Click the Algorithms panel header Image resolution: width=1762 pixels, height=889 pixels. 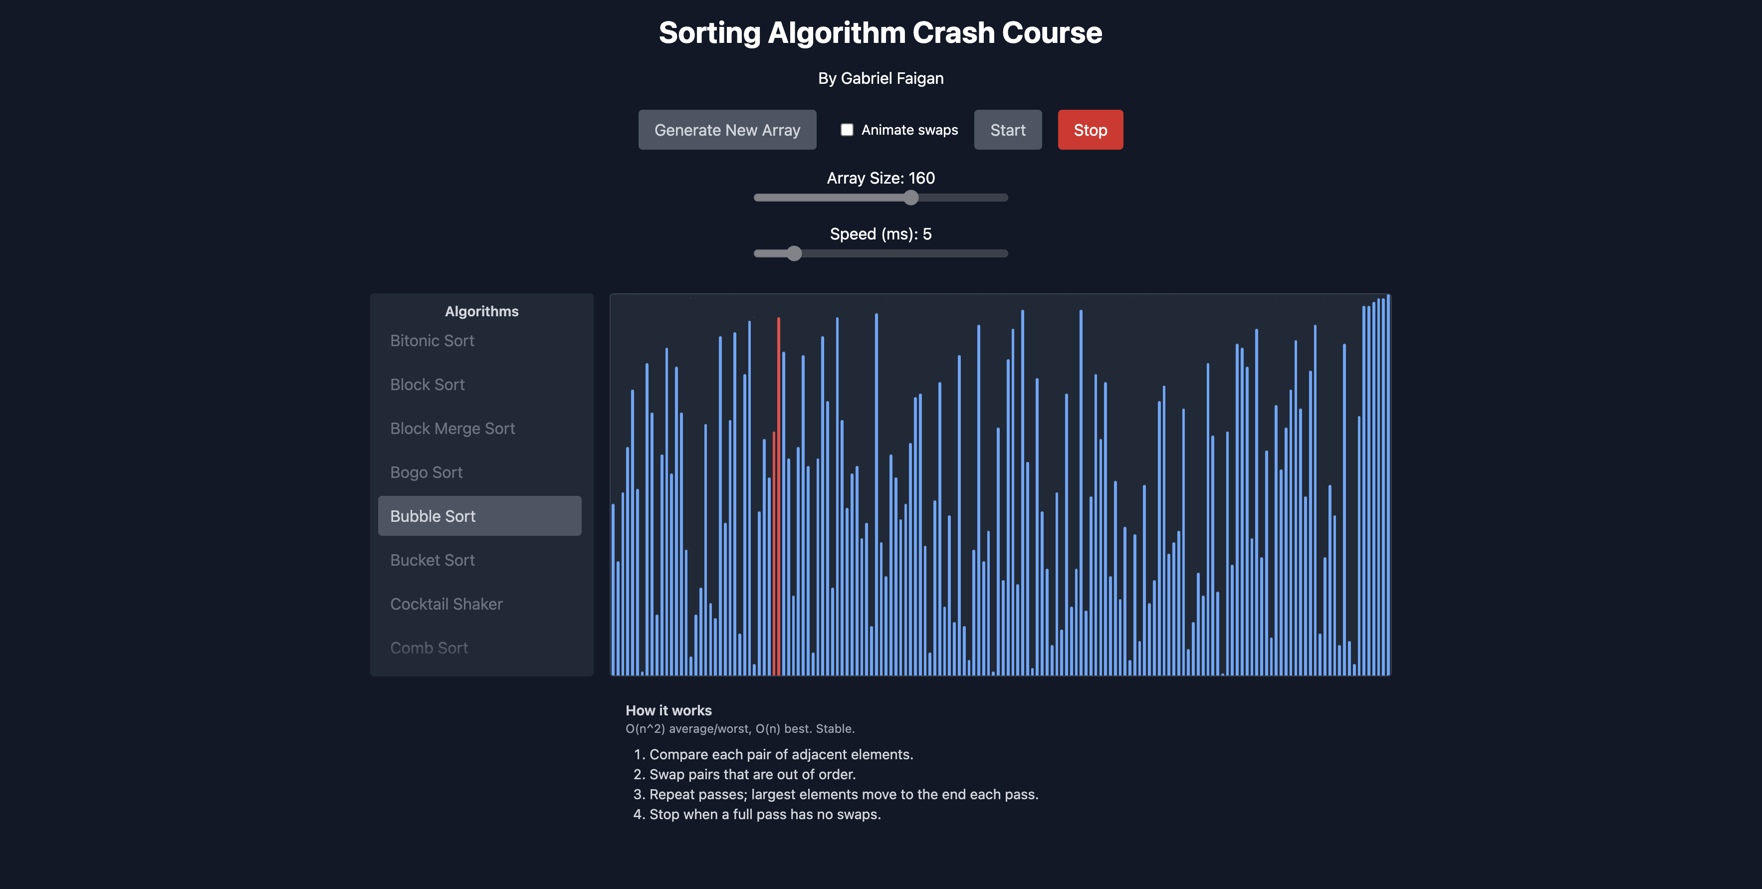coord(481,311)
